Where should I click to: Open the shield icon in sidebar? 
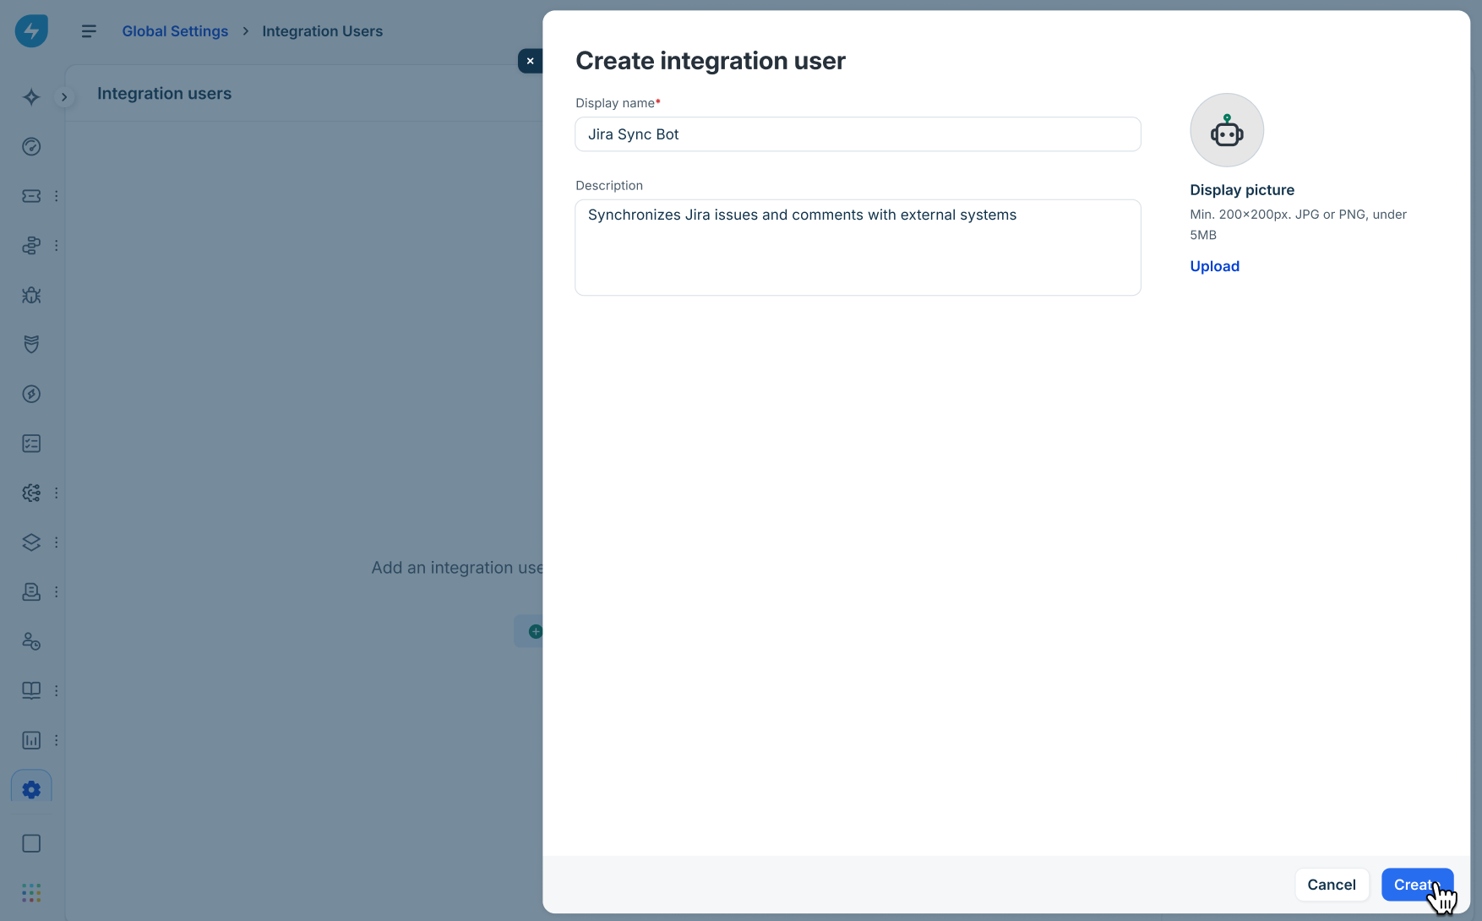[31, 345]
